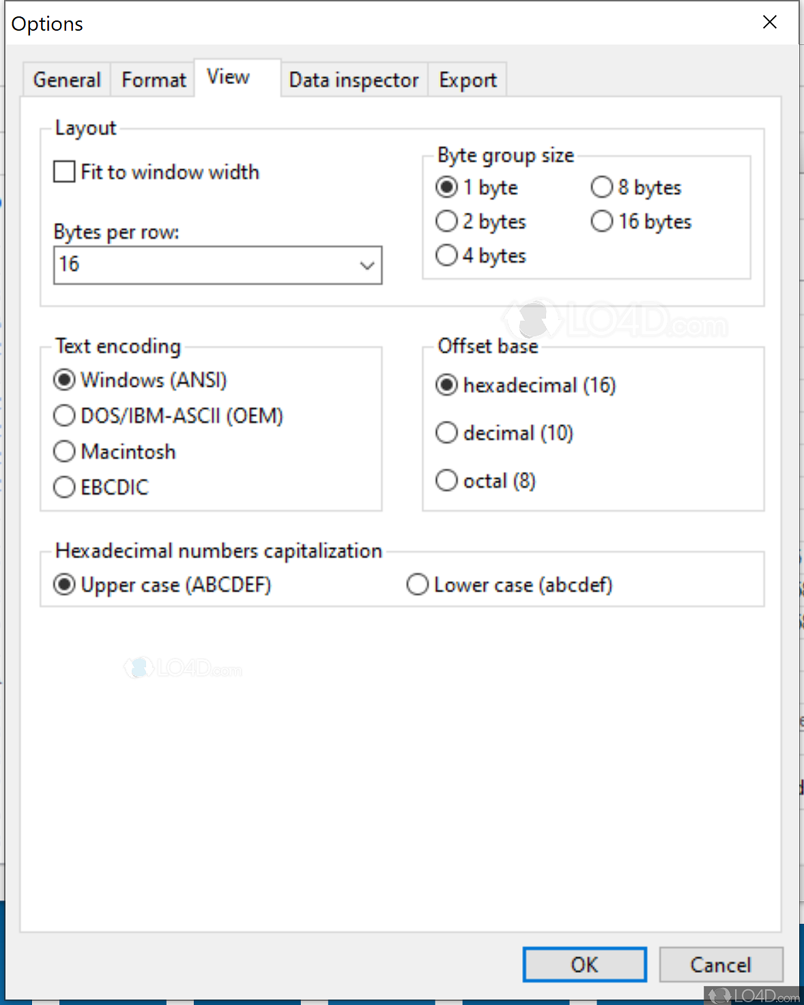Select Macintosh text encoding

point(63,451)
